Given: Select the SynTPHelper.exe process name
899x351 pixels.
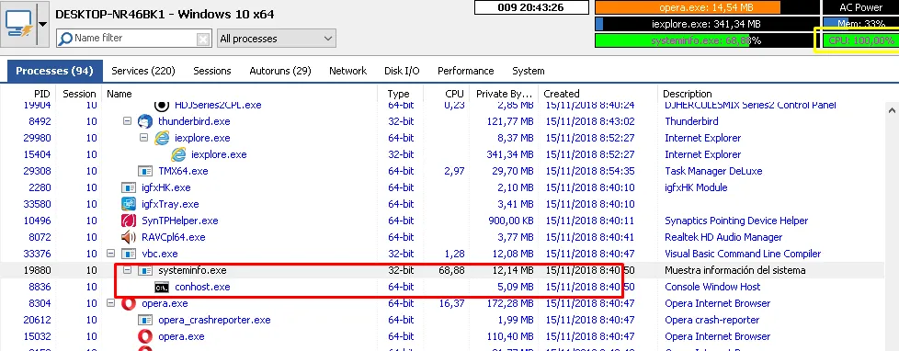Looking at the screenshot, I should coord(180,221).
